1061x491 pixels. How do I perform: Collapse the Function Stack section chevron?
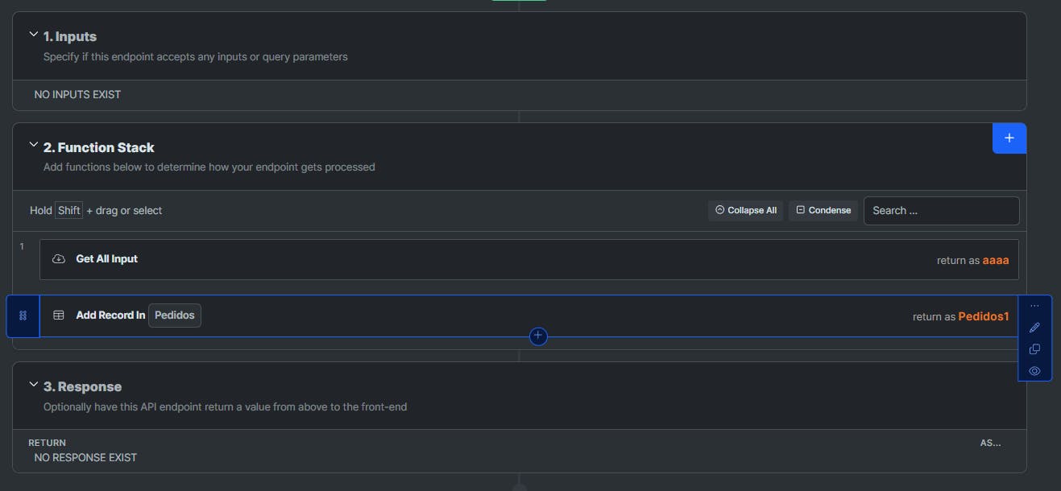pos(33,146)
